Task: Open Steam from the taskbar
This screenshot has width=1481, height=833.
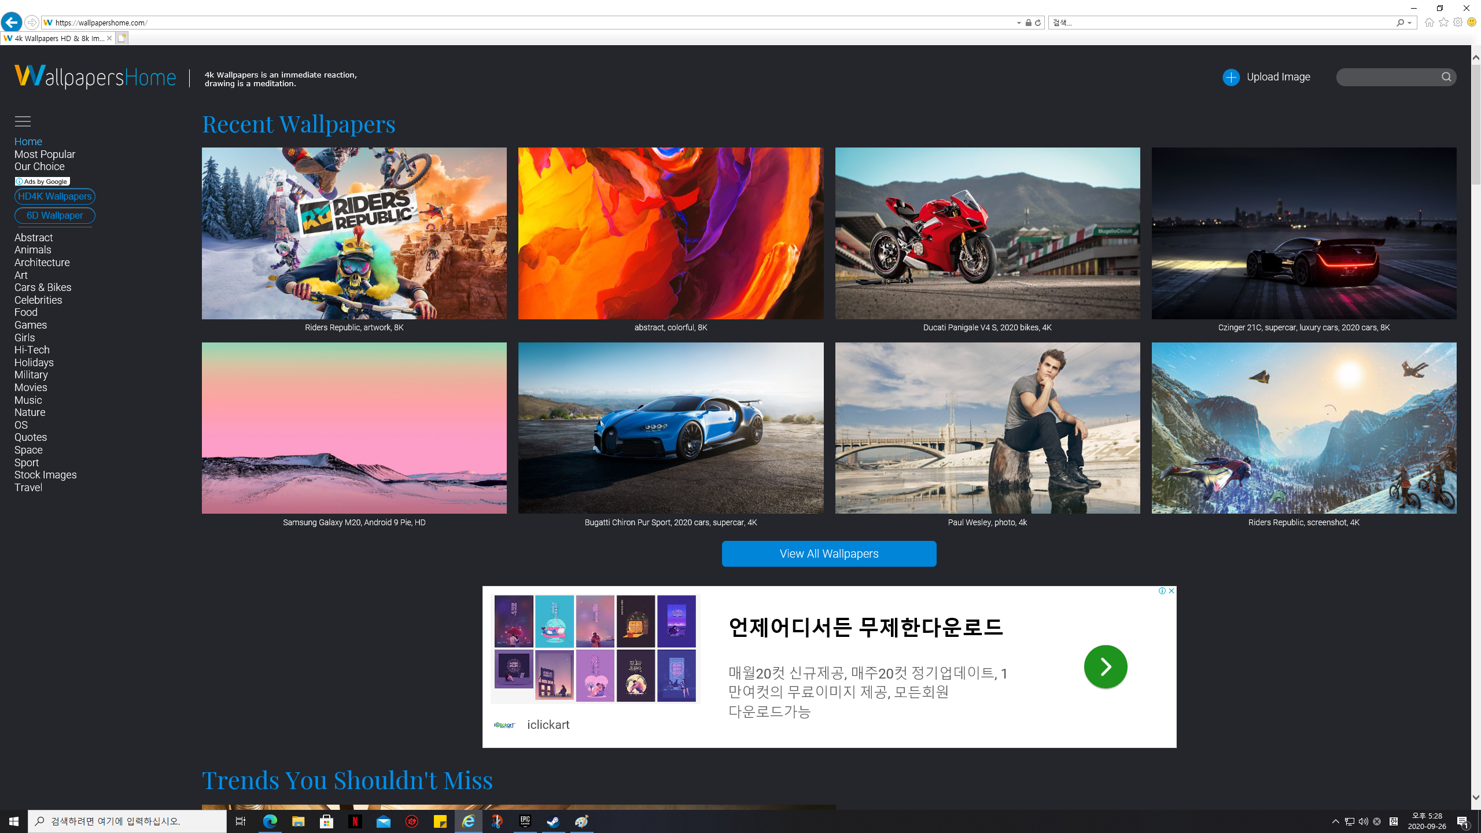Action: pyautogui.click(x=553, y=821)
